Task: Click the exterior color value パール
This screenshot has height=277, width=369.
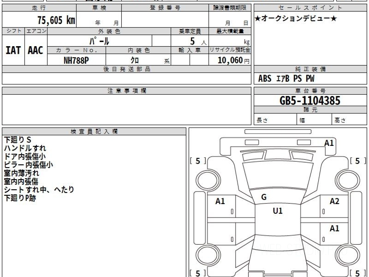Action: [99, 41]
